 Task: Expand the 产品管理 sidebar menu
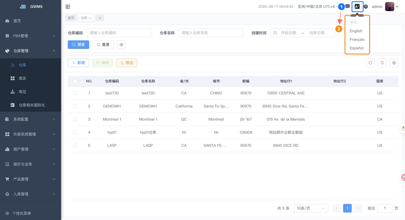pyautogui.click(x=31, y=179)
